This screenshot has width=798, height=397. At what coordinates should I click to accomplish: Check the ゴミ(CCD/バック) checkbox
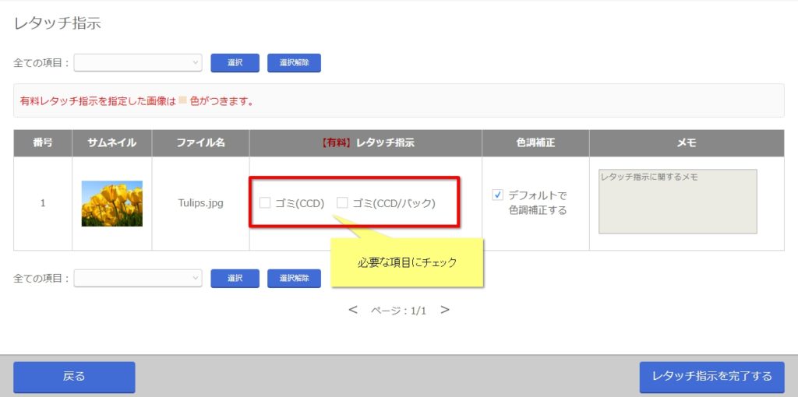tap(343, 203)
